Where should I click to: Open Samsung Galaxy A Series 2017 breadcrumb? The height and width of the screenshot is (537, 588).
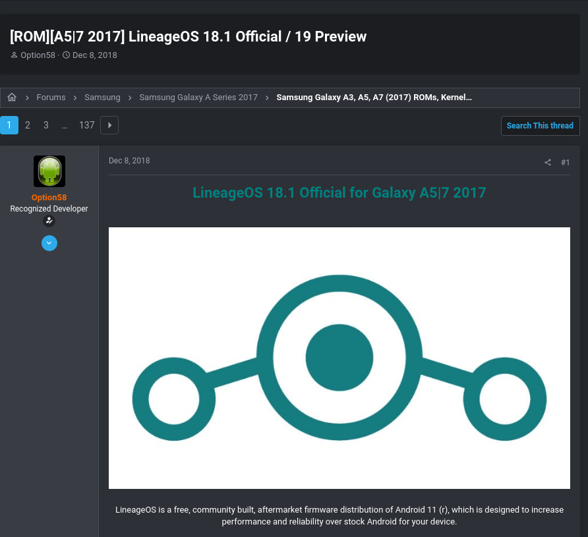point(198,98)
